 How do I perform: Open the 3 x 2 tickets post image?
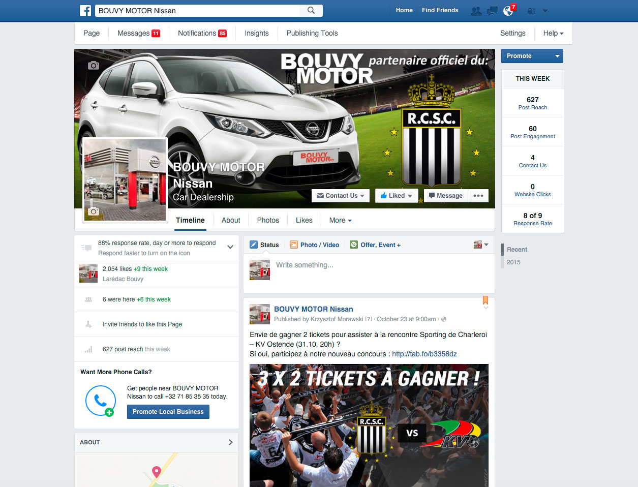369,425
